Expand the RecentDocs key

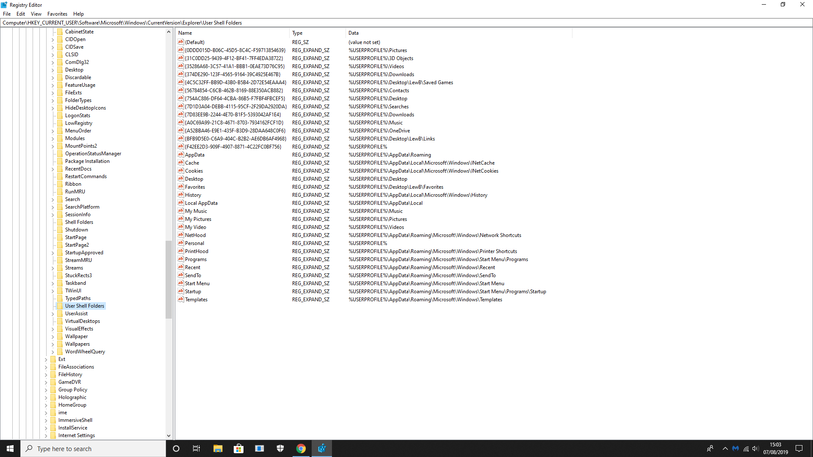point(53,169)
